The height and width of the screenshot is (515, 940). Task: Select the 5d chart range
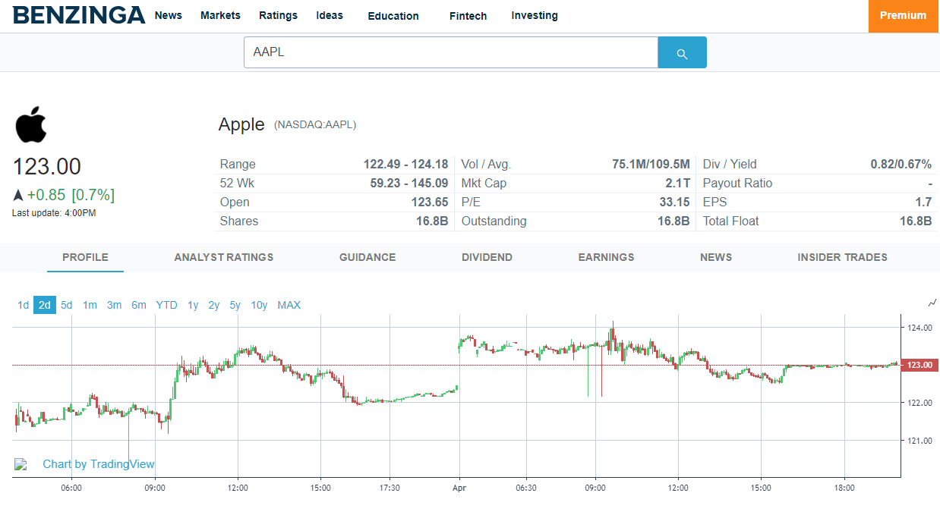67,305
